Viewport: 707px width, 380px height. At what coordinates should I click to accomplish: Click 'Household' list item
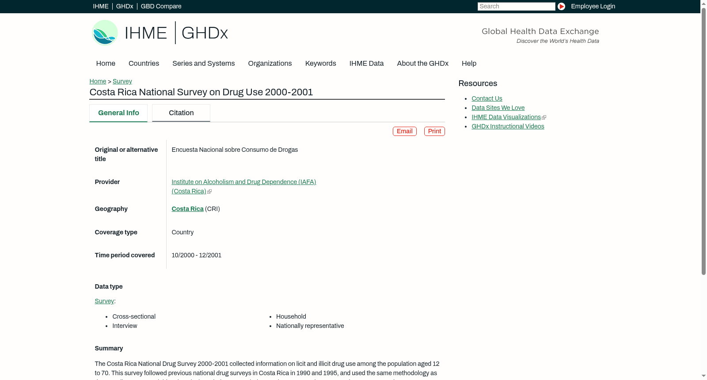click(x=291, y=316)
